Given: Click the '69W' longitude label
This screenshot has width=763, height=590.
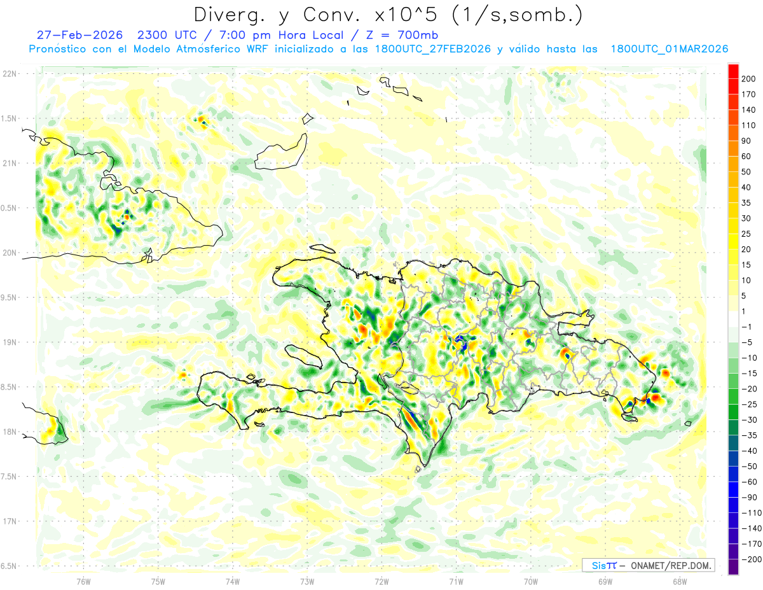Looking at the screenshot, I should point(605,581).
